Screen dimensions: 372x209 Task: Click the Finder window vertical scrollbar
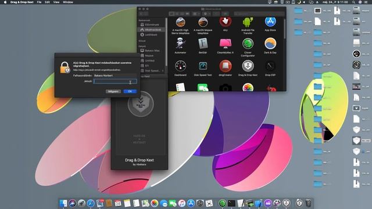[284, 28]
